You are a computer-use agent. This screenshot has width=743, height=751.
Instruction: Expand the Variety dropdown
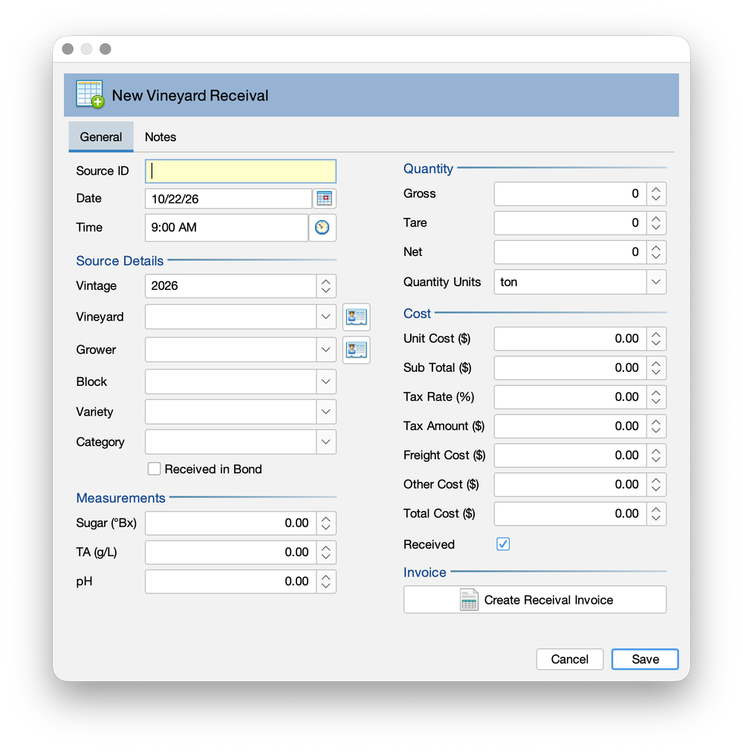[x=326, y=412]
